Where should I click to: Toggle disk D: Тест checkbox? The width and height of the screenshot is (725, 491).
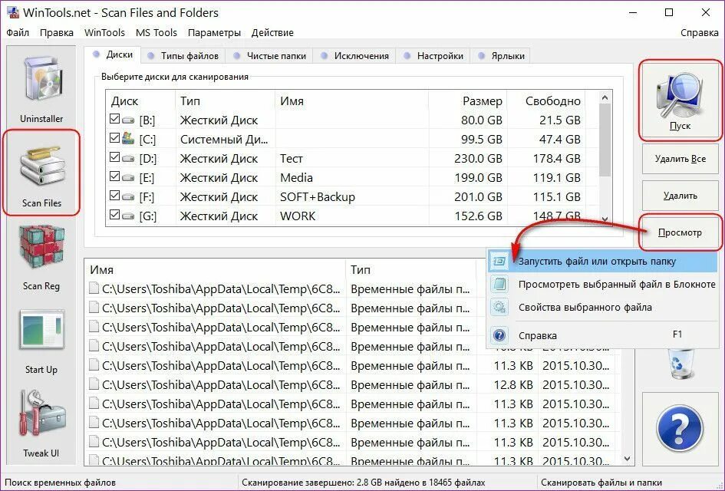click(114, 157)
